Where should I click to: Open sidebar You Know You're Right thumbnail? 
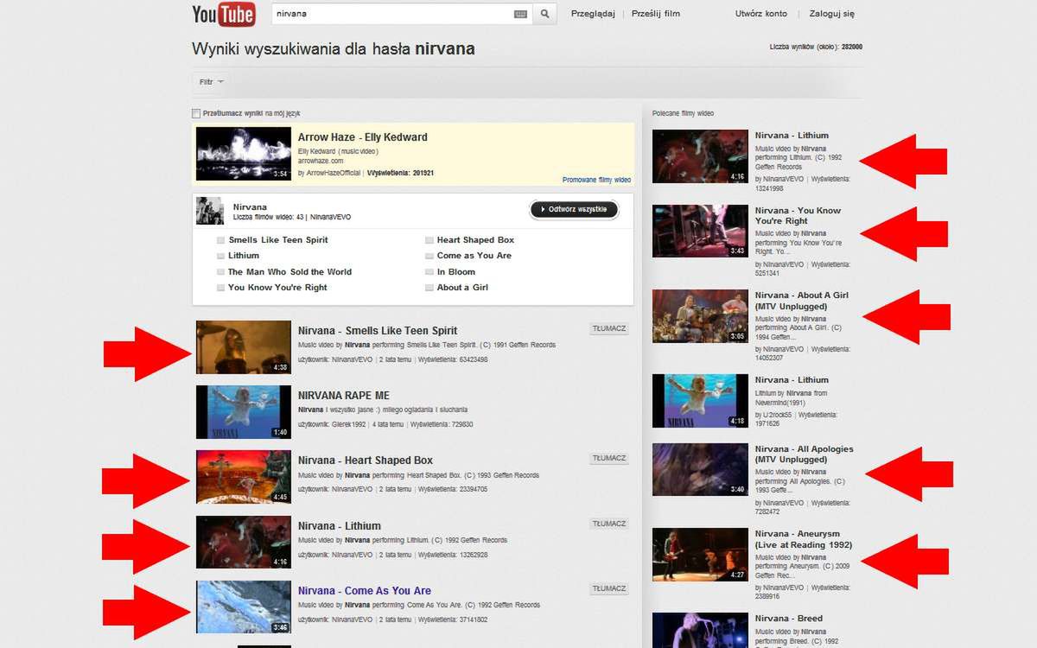coord(700,232)
